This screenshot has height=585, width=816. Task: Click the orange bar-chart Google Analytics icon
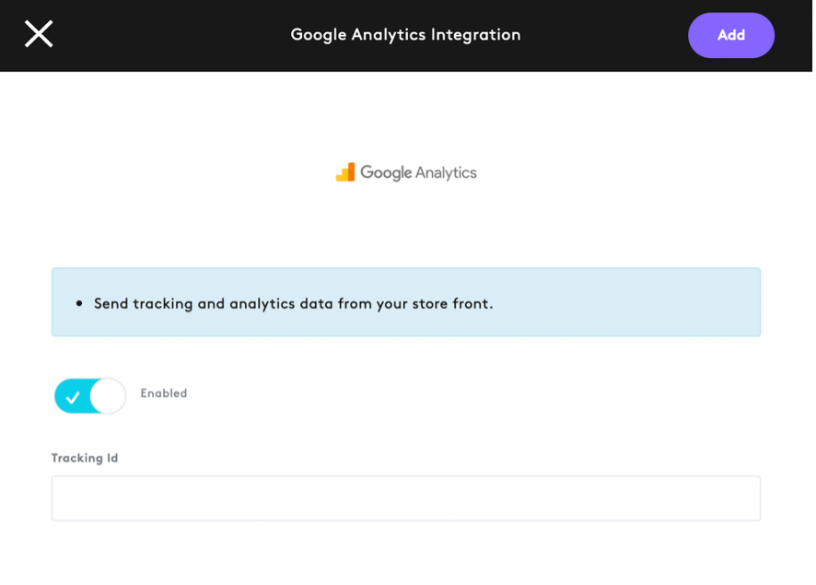point(345,172)
